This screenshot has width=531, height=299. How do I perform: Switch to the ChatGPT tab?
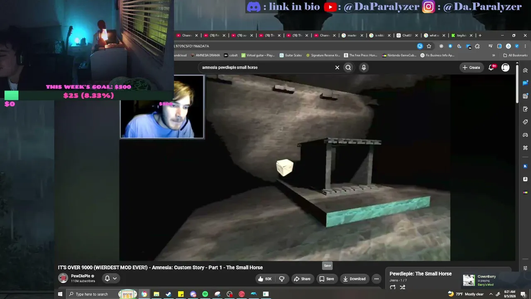[404, 35]
